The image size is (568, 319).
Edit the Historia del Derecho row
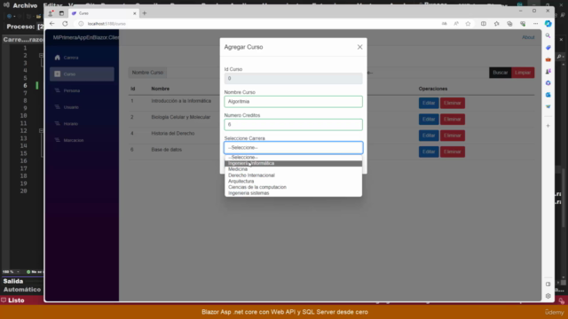click(x=429, y=136)
